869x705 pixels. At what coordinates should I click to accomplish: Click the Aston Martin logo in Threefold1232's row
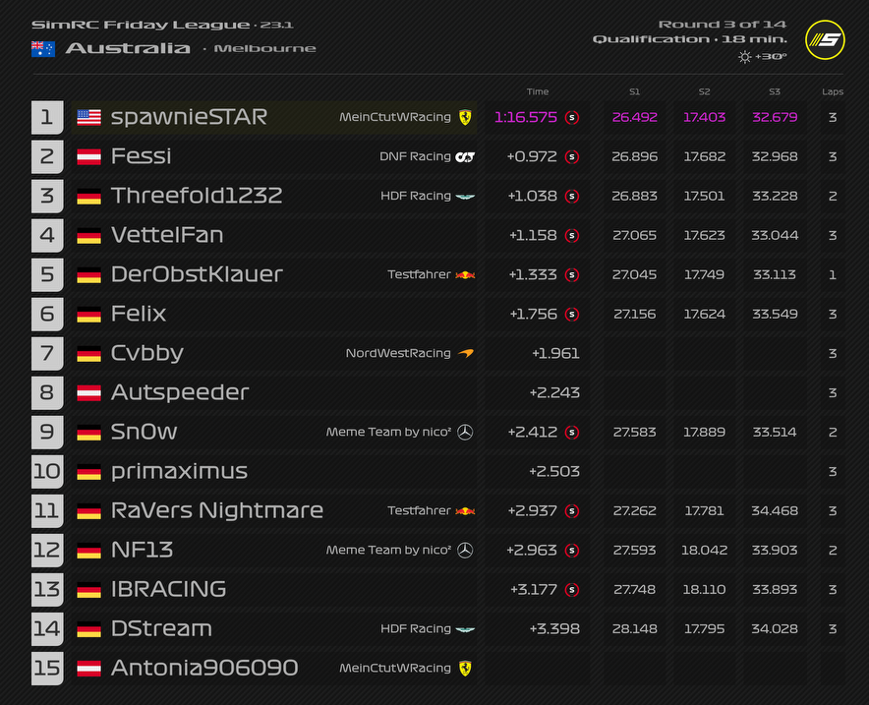[x=465, y=197]
